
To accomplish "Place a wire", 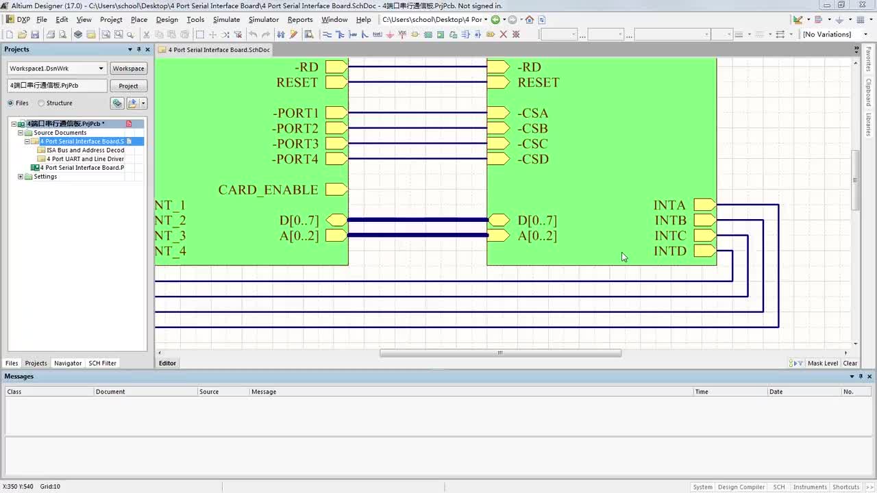I will point(327,34).
